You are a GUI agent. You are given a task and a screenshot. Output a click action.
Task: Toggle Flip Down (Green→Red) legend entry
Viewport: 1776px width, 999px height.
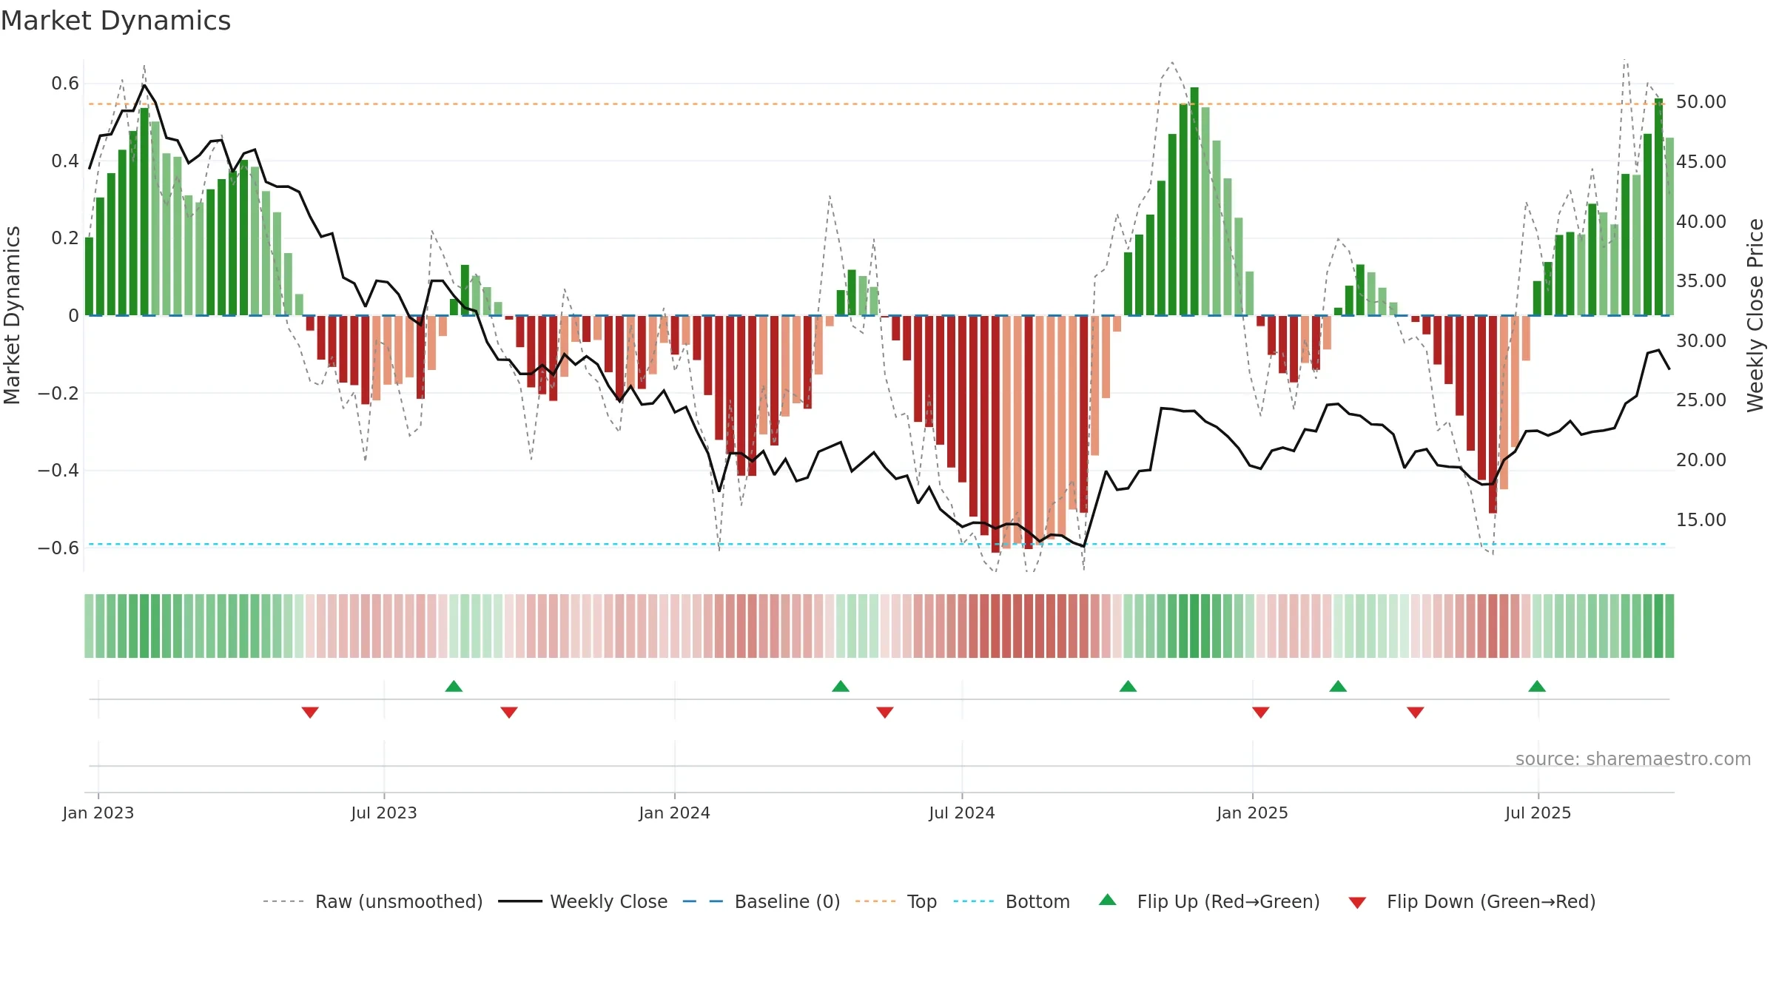pos(1472,901)
